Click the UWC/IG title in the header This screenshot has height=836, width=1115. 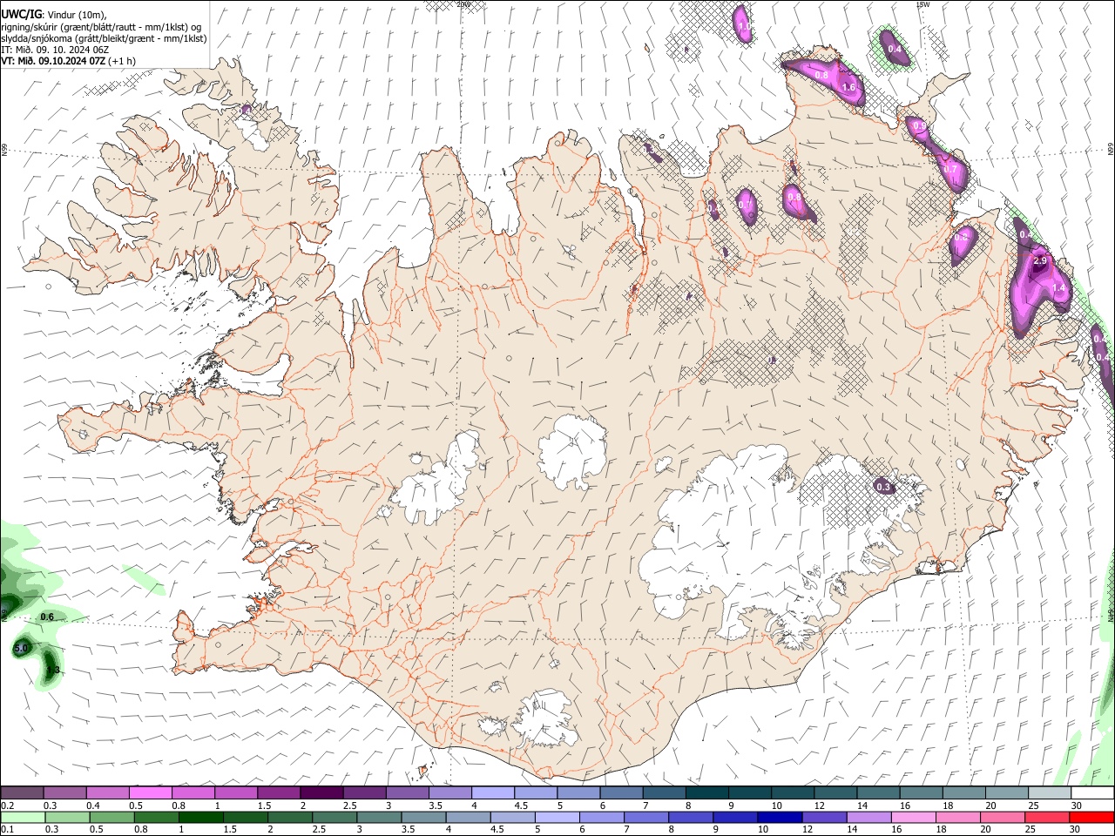pos(21,14)
